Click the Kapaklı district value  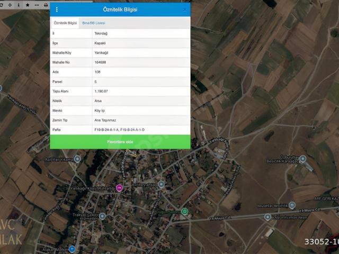click(x=100, y=43)
